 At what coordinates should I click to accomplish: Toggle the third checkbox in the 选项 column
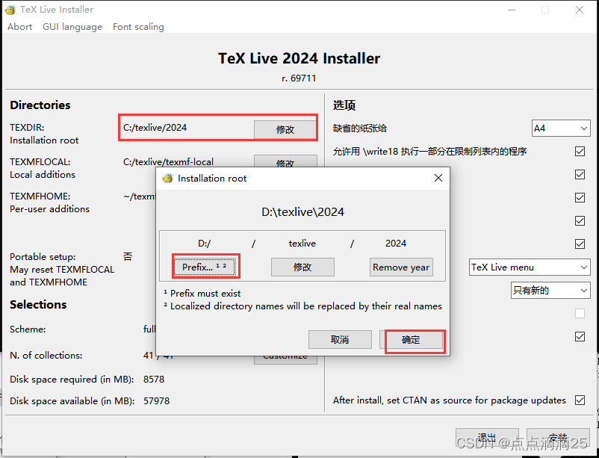point(580,198)
